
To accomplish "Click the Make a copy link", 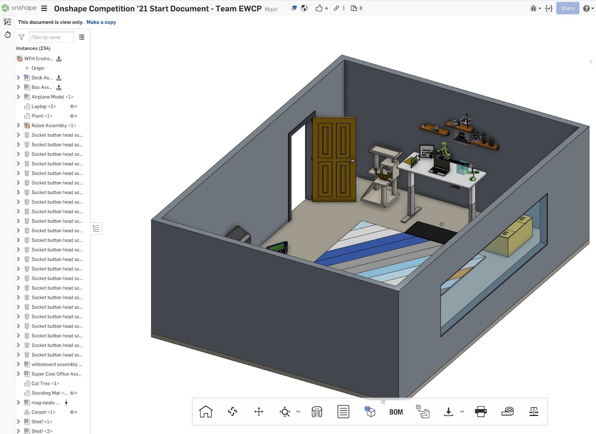I will 101,22.
